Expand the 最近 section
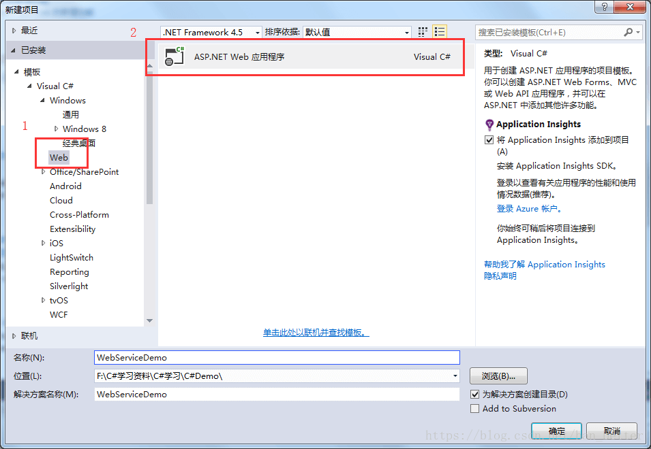The height and width of the screenshot is (449, 651). point(14,30)
